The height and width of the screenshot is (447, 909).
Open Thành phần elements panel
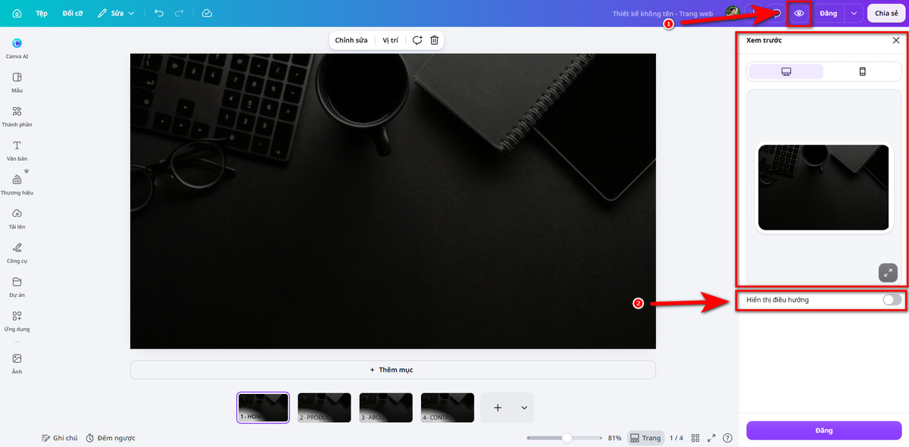click(17, 117)
